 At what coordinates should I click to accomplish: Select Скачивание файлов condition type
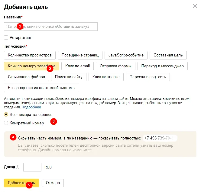point(26,77)
